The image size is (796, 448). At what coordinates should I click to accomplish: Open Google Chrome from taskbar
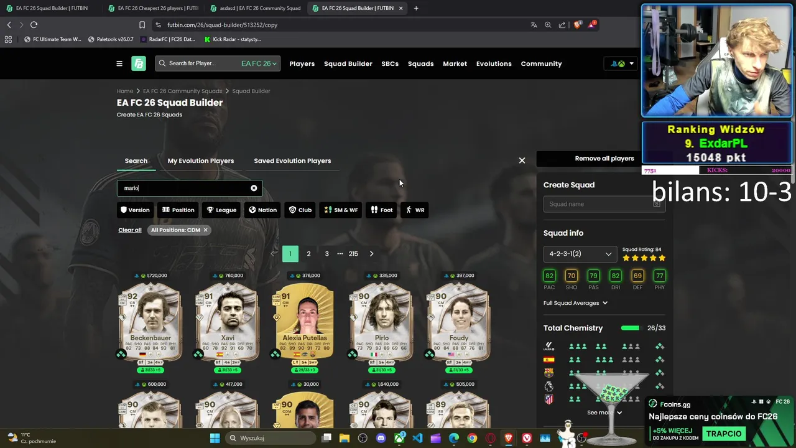tap(472, 438)
